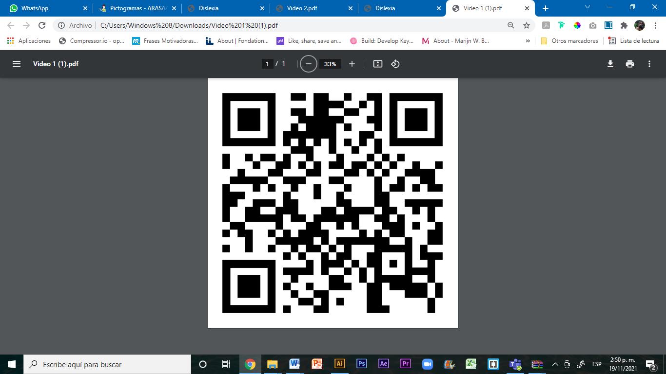666x374 pixels.
Task: Open the Like, share, save bookmark
Action: pos(309,41)
